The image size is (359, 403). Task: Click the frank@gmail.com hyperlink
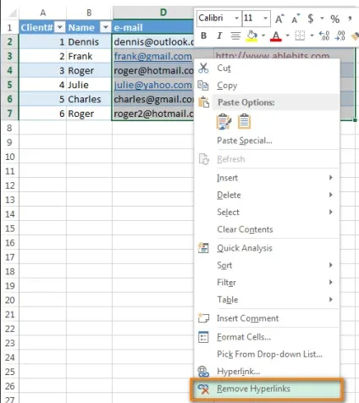152,56
